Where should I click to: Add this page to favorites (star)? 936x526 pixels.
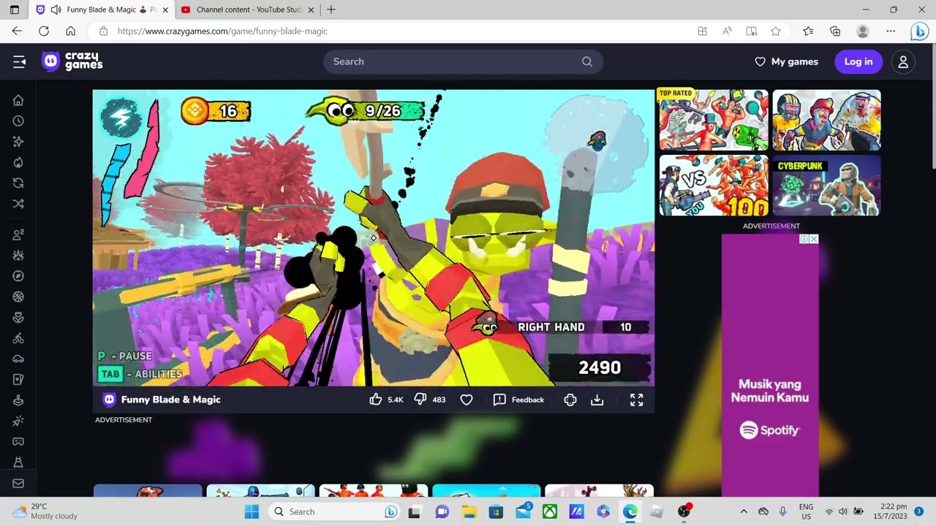pyautogui.click(x=776, y=31)
